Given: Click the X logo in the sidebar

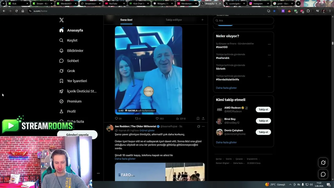Looking at the screenshot, I should [61, 20].
